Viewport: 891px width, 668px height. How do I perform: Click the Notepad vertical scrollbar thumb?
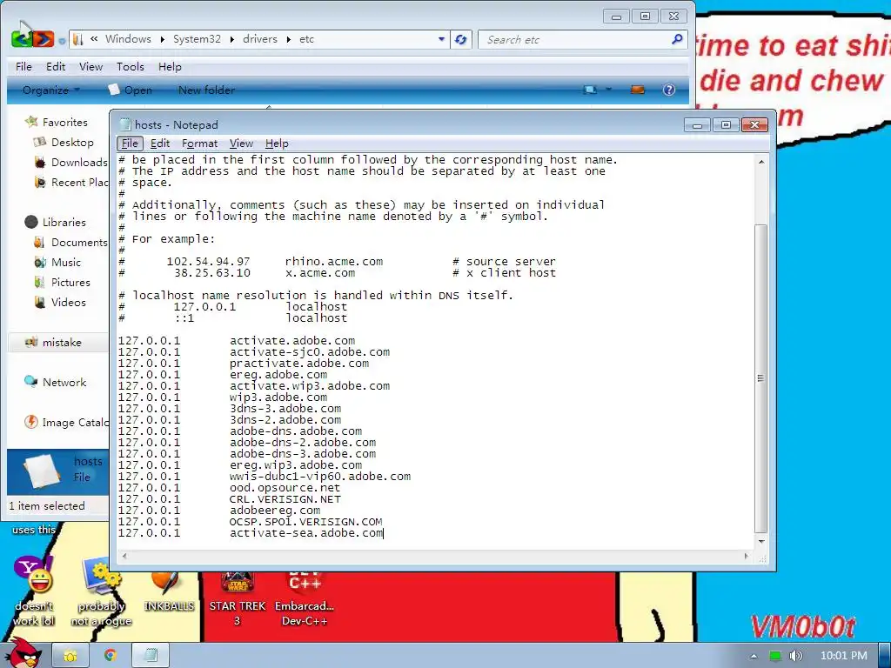coord(760,378)
